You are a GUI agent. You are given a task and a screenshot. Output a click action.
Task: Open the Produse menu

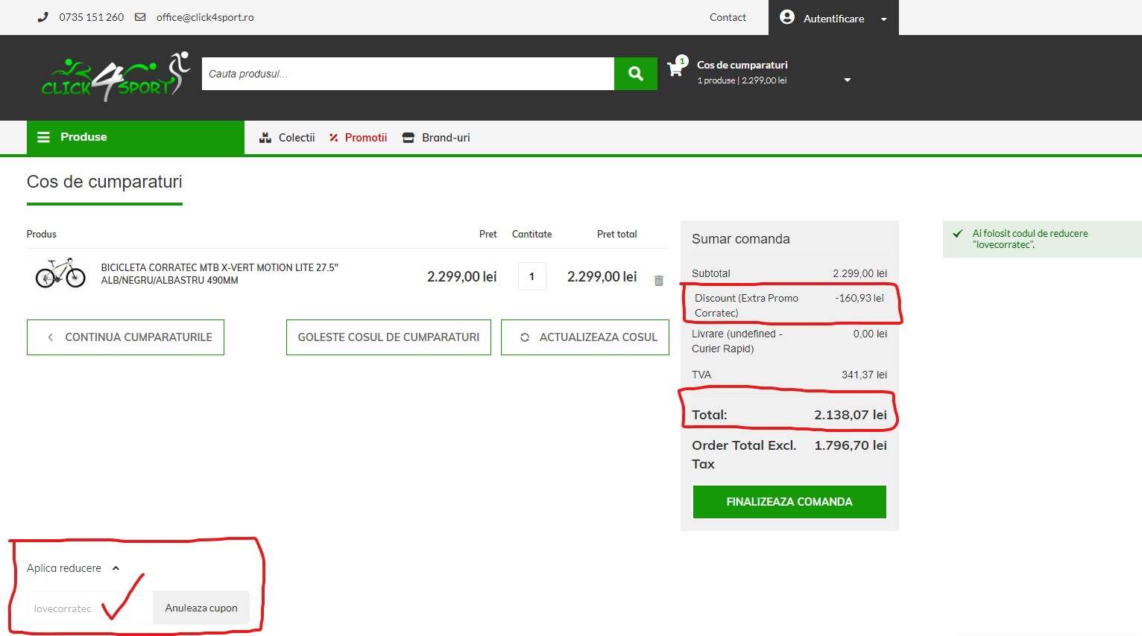(x=136, y=137)
